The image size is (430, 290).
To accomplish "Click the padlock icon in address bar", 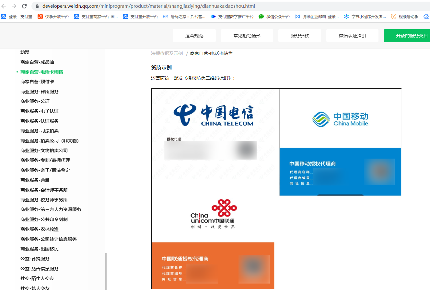I will tap(37, 6).
